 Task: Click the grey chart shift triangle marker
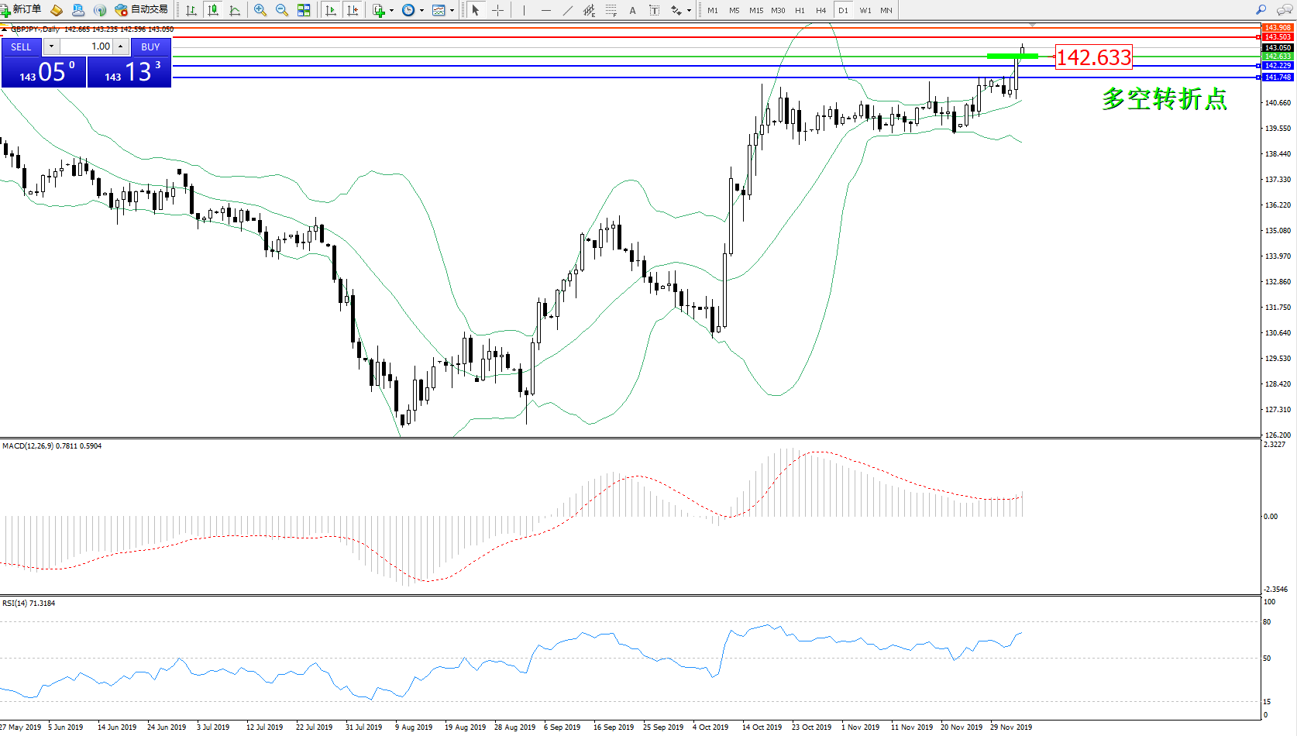(x=1032, y=26)
